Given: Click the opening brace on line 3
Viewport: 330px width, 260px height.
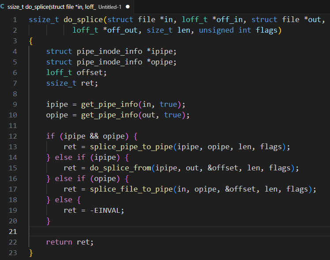Looking at the screenshot, I should 31,41.
